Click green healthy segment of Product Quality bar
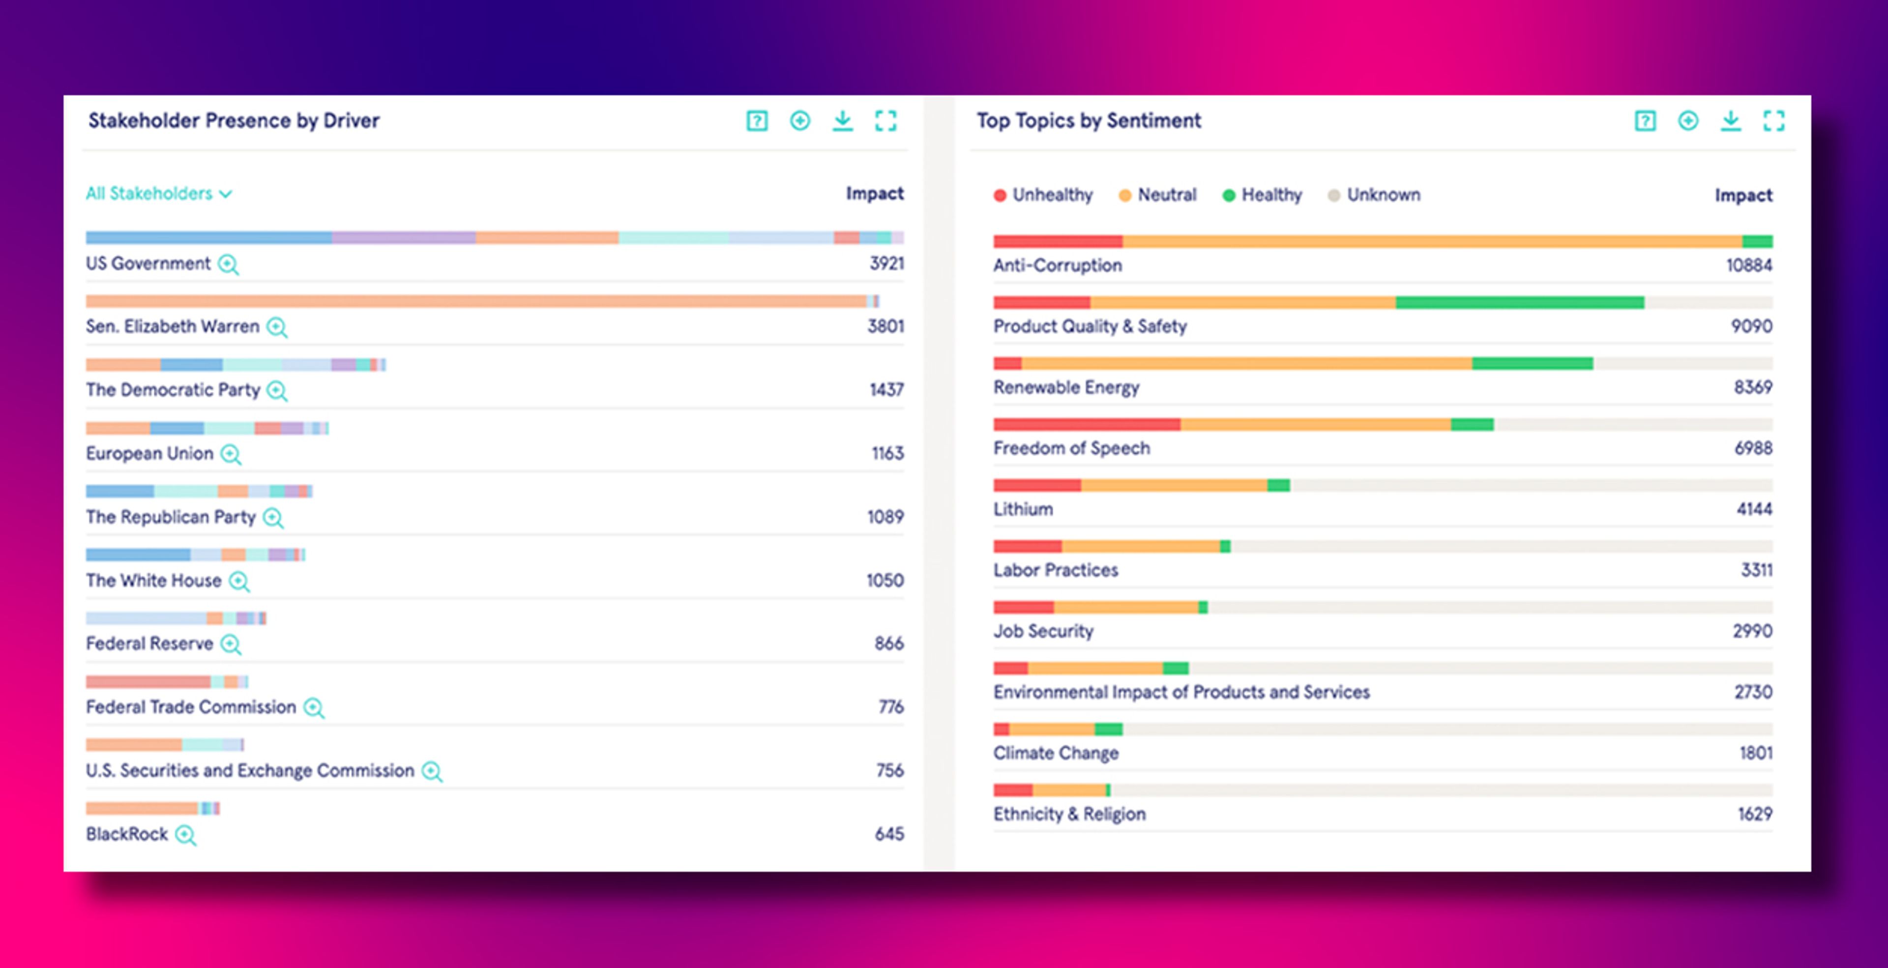1888x968 pixels. tap(1520, 303)
